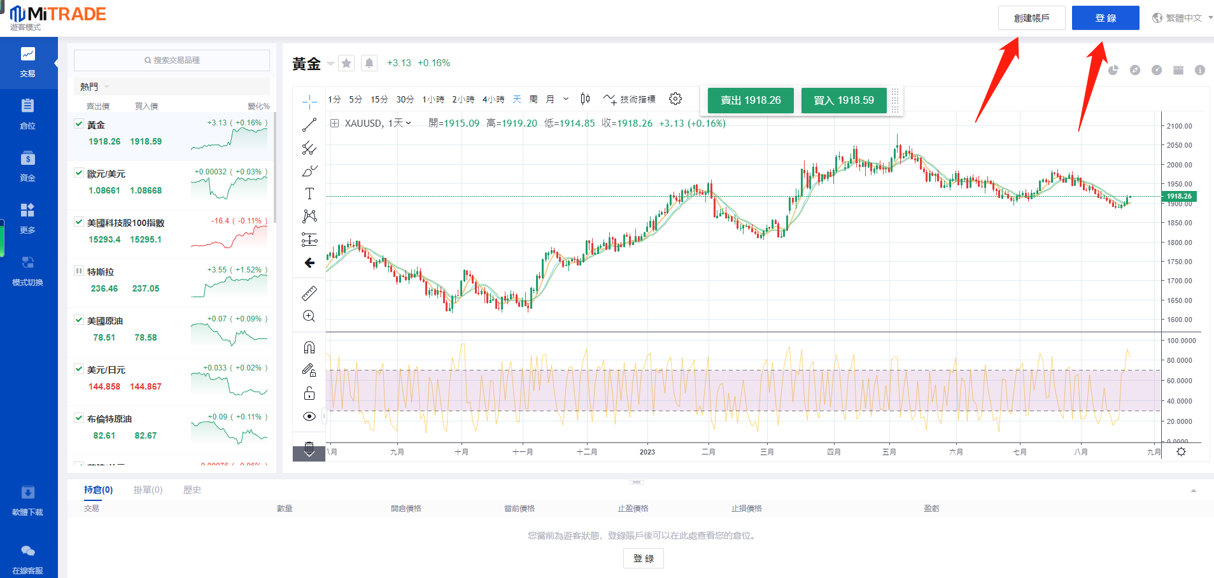Click the zoom in magnifier icon
Screen dimensions: 1214x578
coord(309,316)
